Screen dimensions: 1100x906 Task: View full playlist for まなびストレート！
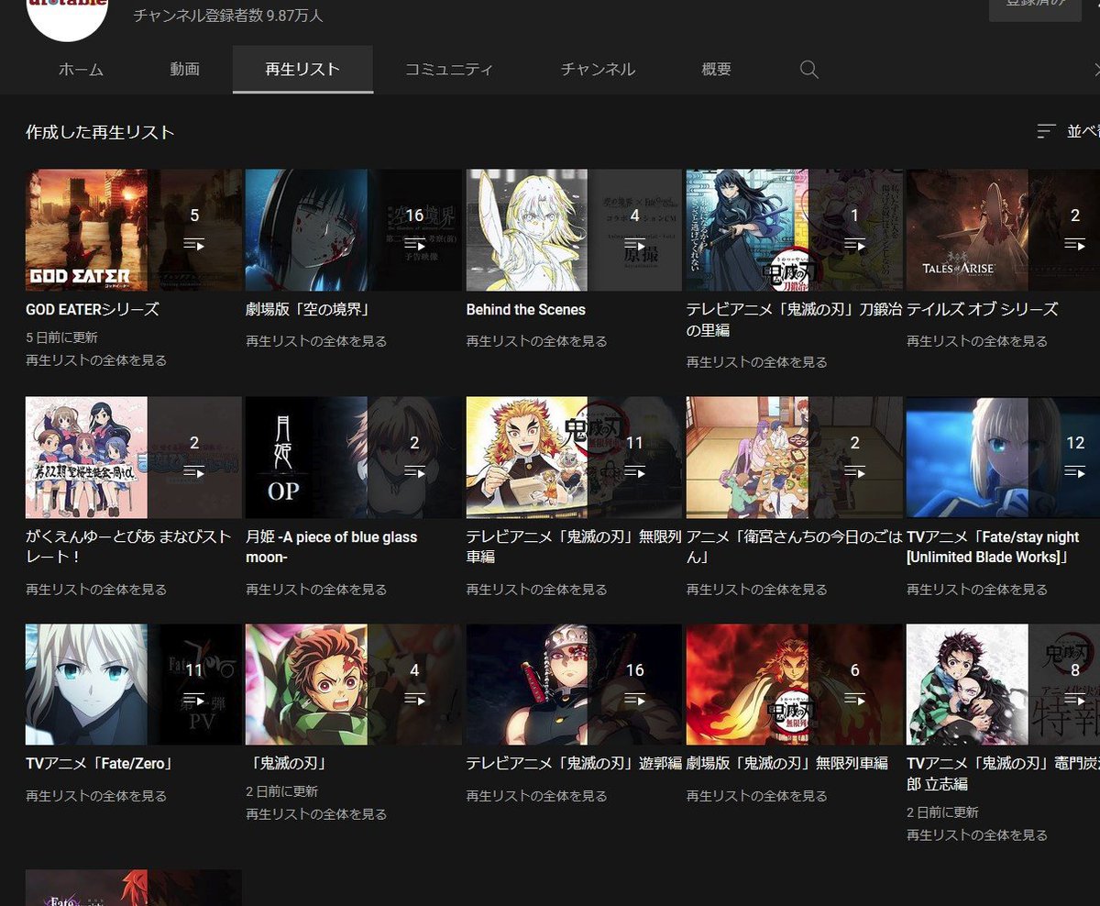pyautogui.click(x=96, y=590)
